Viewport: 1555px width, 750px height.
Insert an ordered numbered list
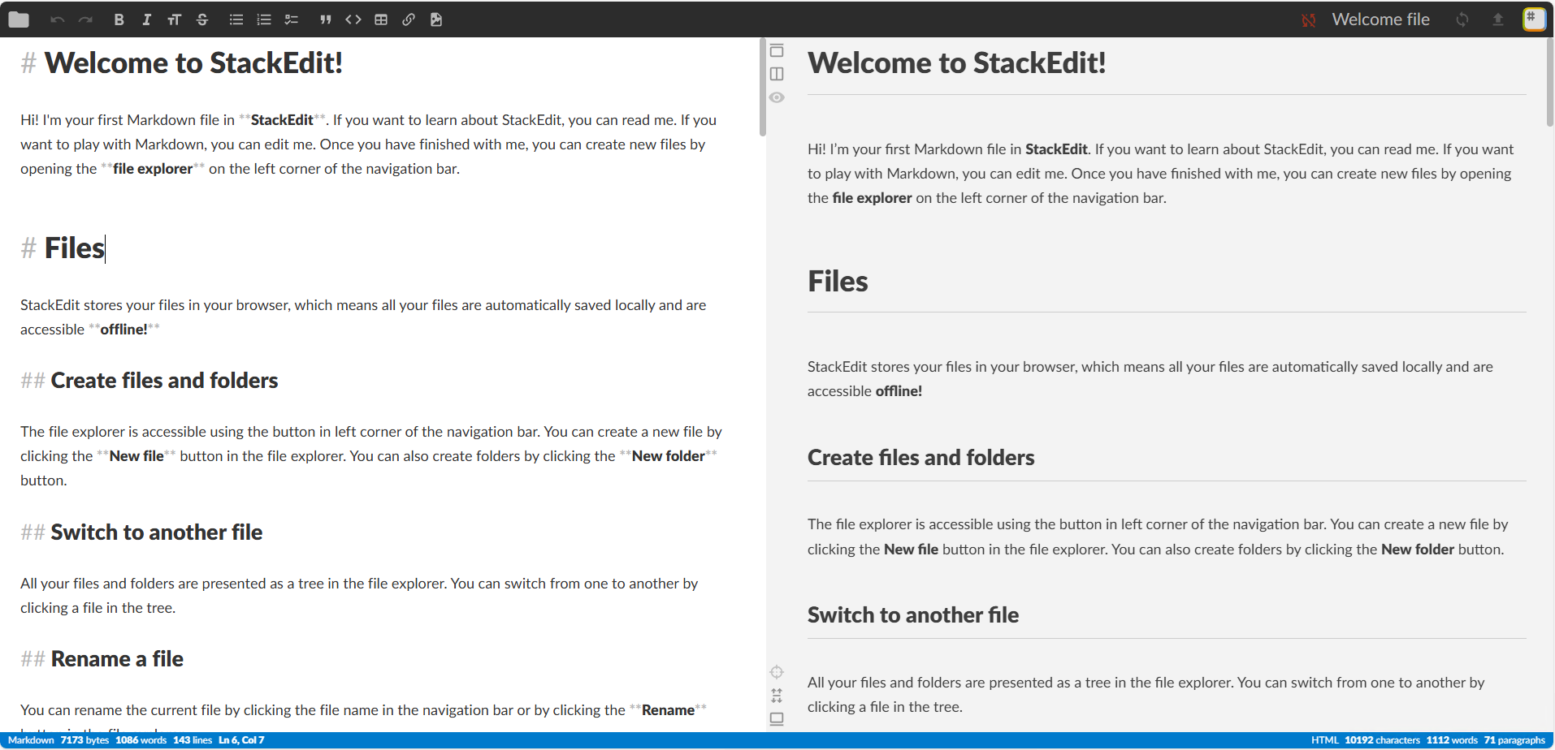[264, 19]
